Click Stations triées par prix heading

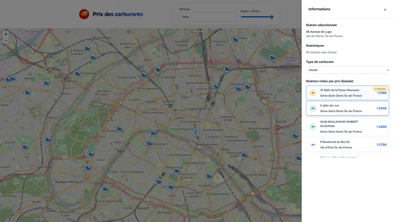coord(330,81)
